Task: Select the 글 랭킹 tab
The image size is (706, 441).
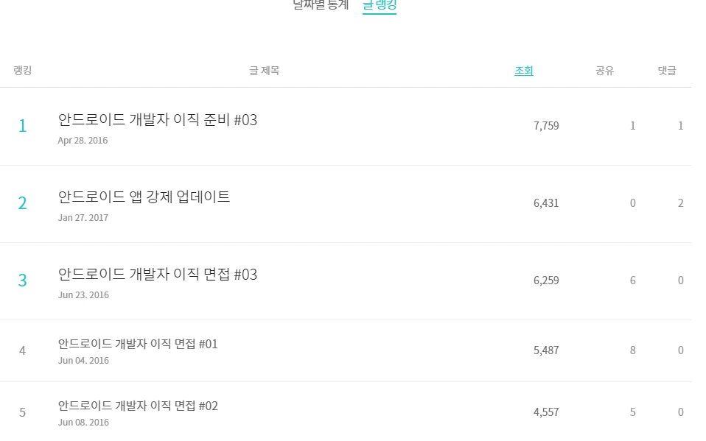Action: (x=380, y=4)
